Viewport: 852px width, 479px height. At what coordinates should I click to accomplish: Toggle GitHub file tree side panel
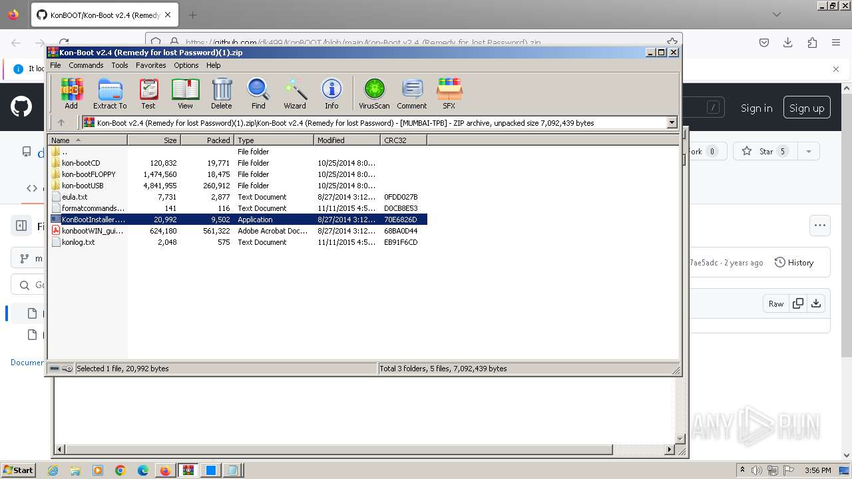coord(21,226)
